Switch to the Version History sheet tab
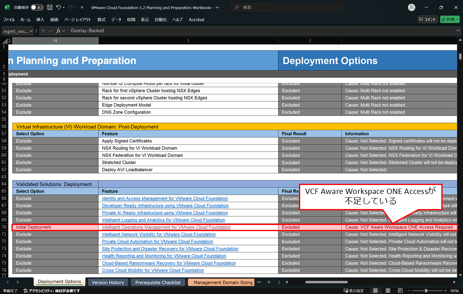This screenshot has height=294, width=463. tap(108, 283)
